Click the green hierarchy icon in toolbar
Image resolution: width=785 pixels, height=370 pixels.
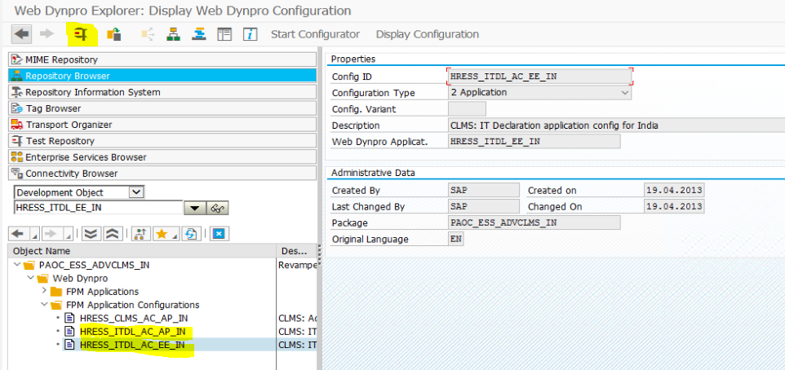point(173,34)
